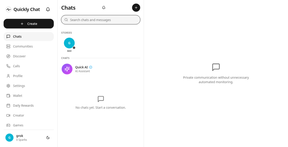The width and height of the screenshot is (288, 147).
Task: Click the notification bell beside Quickly Chat
Action: point(48,9)
